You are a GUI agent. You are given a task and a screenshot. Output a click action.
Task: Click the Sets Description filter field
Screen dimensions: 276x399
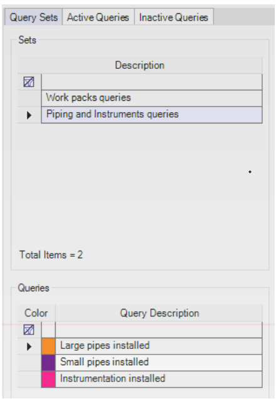coord(151,82)
